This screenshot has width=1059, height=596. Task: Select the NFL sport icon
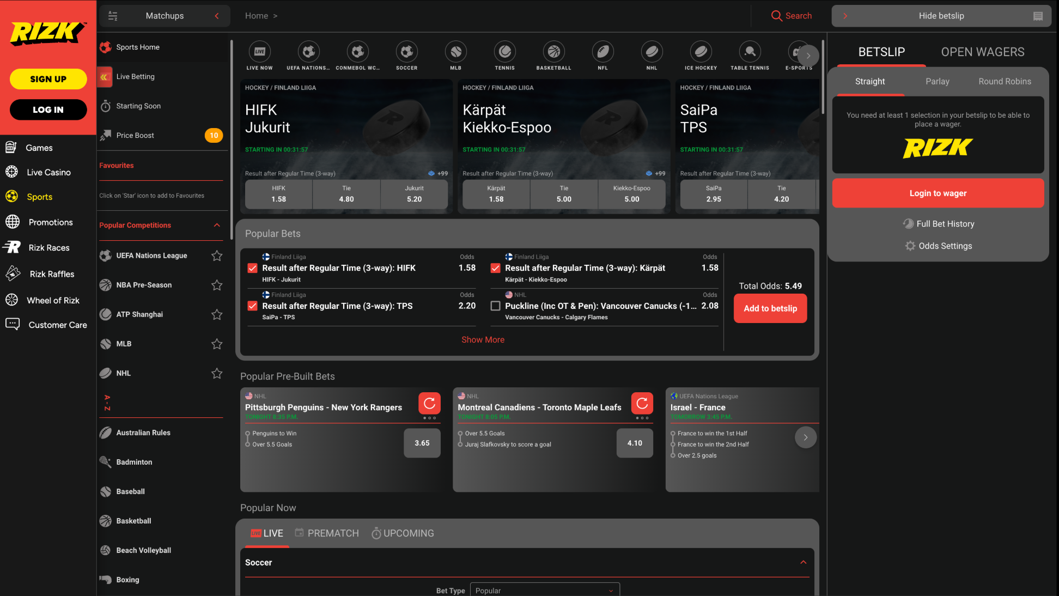tap(602, 54)
